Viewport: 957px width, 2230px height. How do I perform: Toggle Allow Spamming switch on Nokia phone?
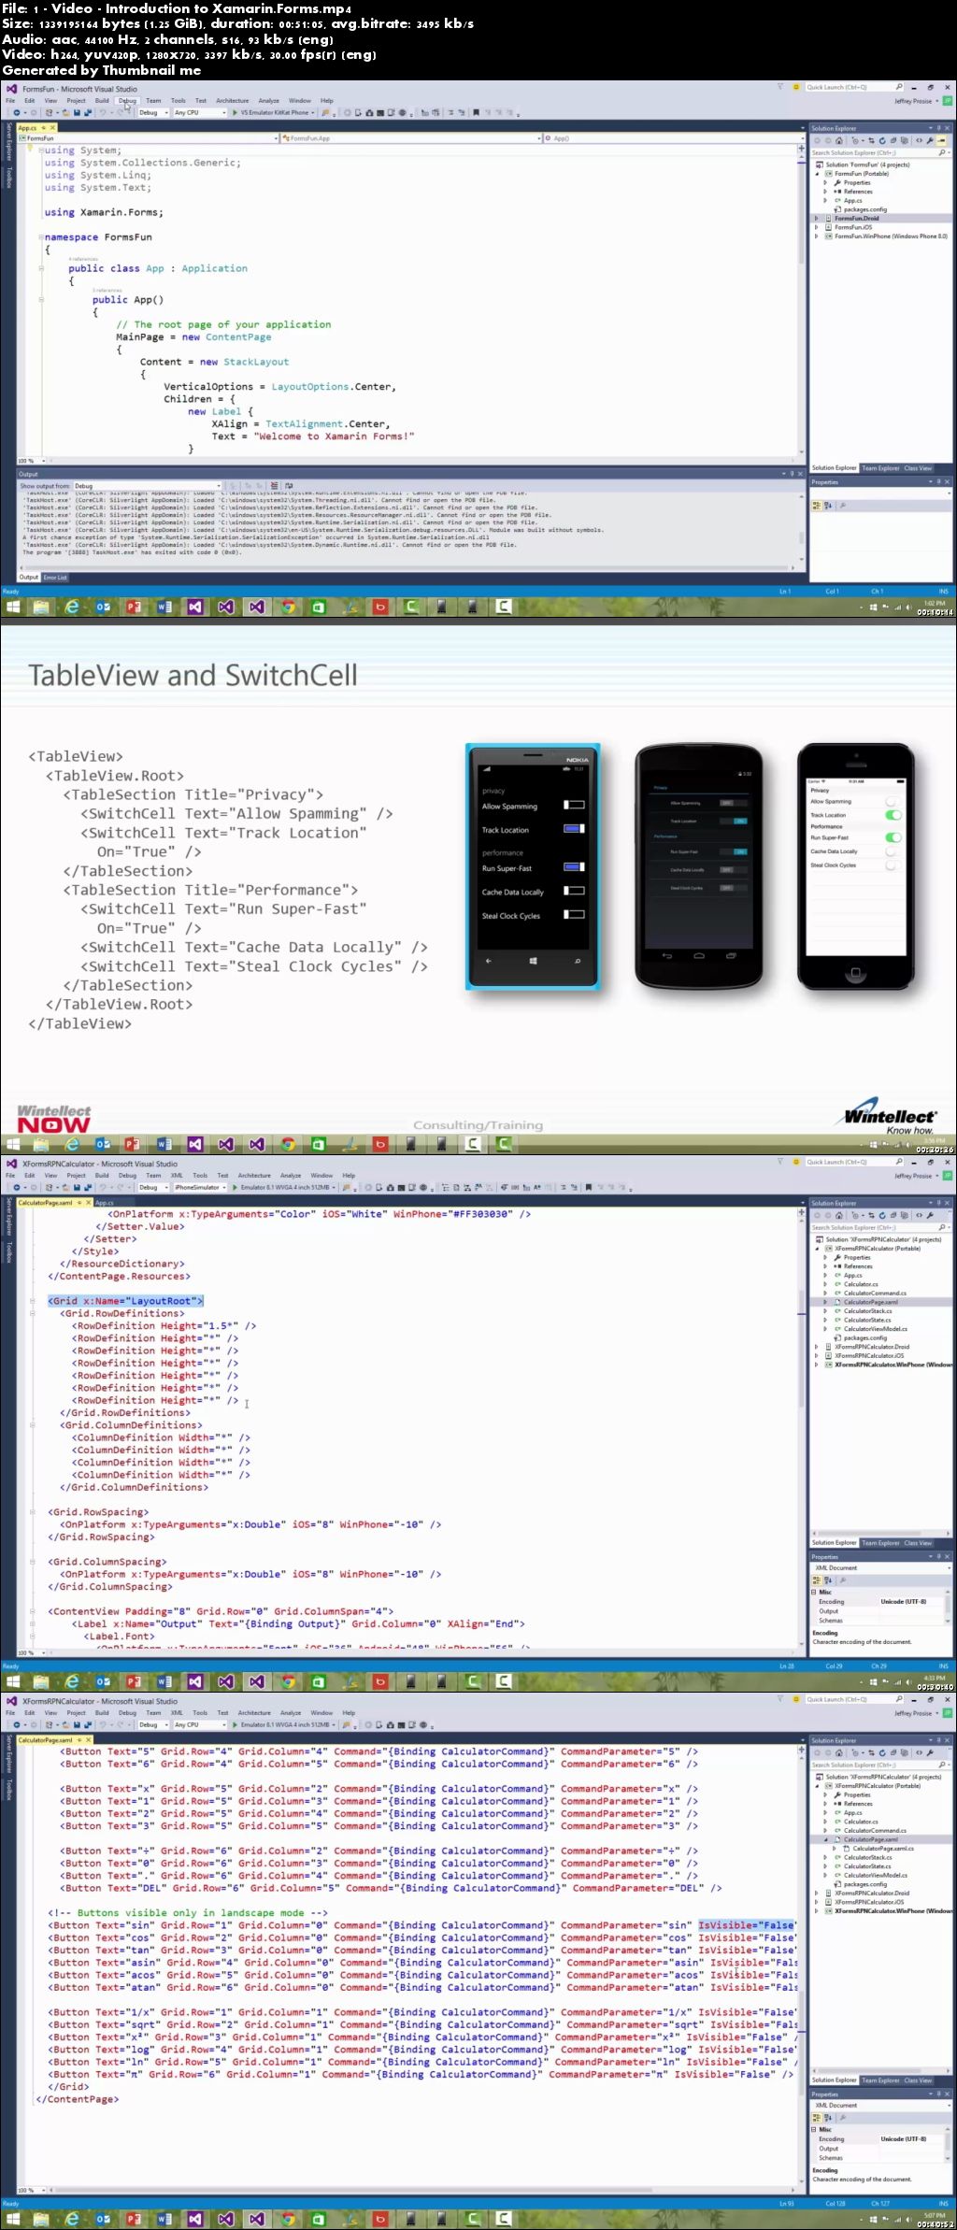pos(574,805)
